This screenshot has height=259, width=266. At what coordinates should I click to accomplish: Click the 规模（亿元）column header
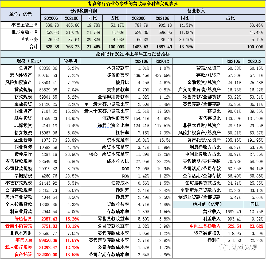click(x=29, y=61)
